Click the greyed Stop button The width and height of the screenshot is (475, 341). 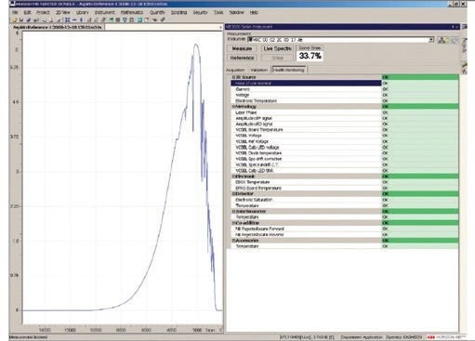[277, 58]
